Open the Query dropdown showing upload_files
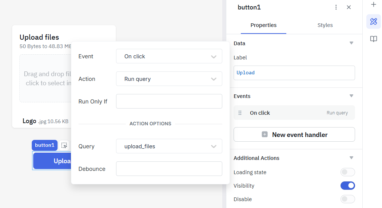This screenshot has height=208, width=382. pos(169,146)
